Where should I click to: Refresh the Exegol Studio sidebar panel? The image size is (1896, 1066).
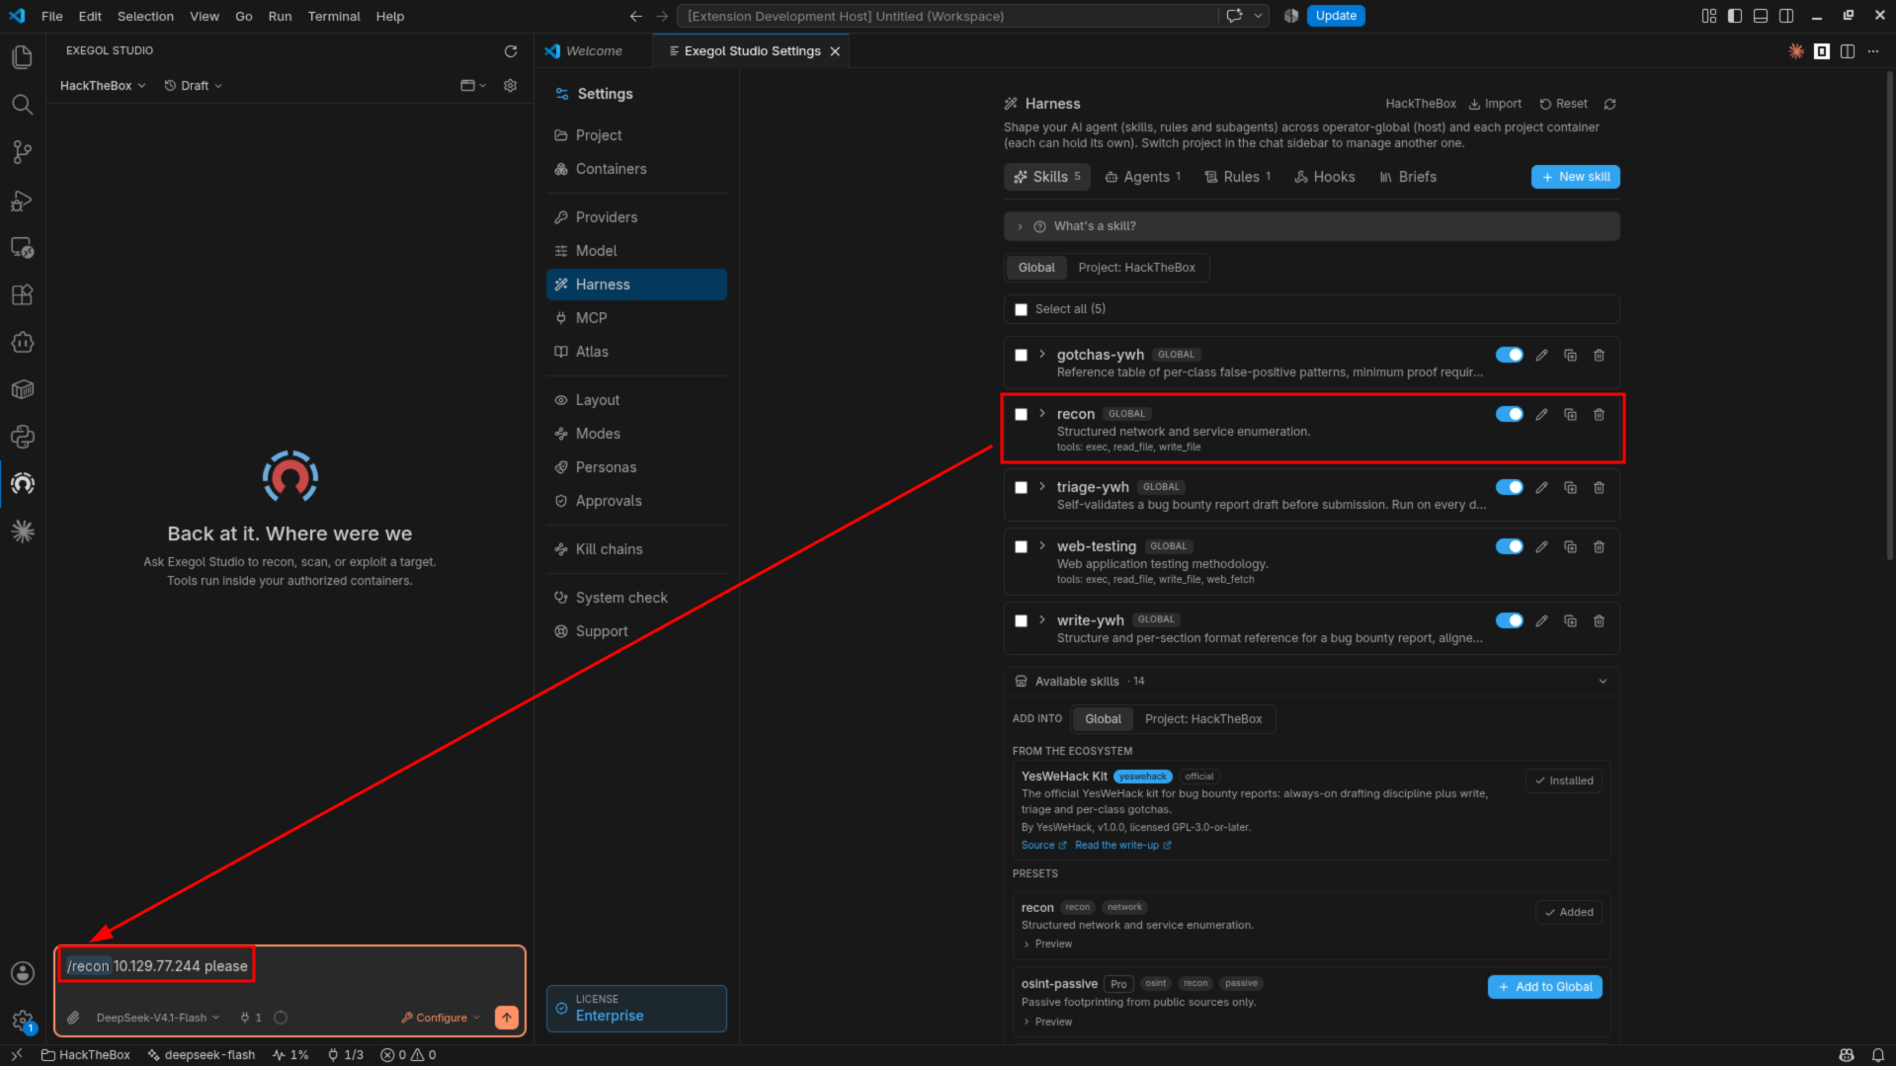click(x=511, y=51)
